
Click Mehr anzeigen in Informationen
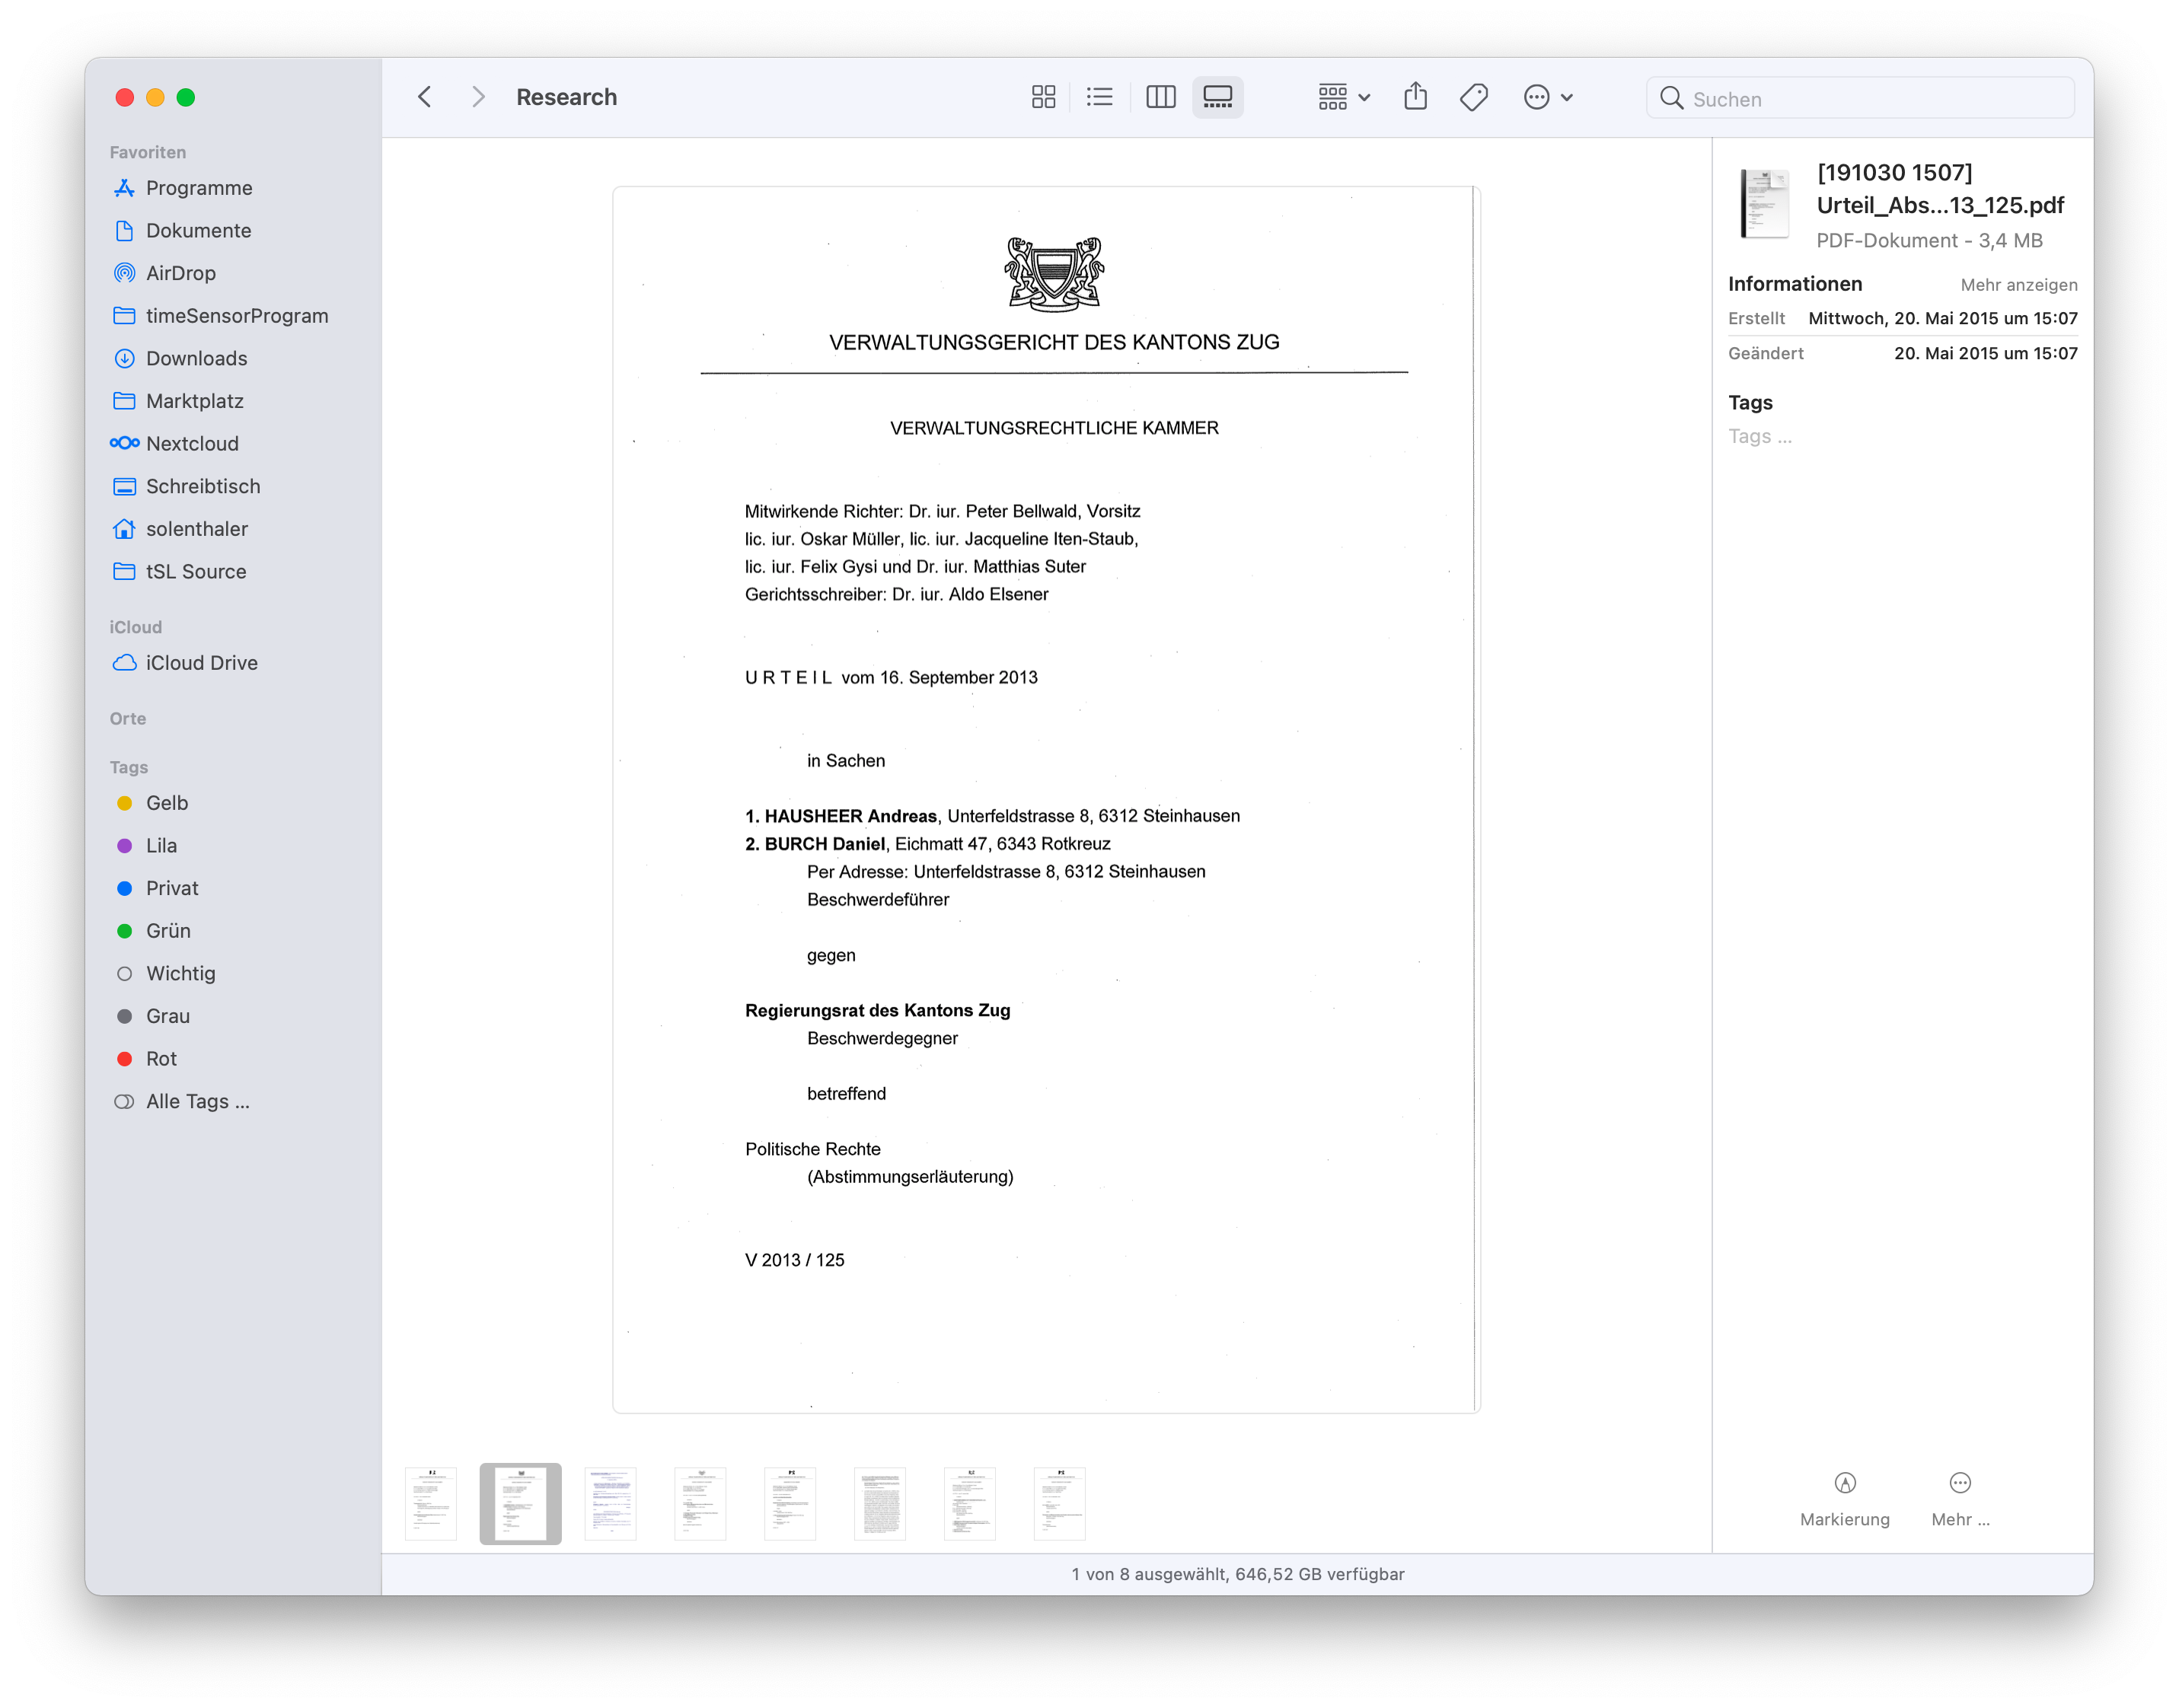2018,285
